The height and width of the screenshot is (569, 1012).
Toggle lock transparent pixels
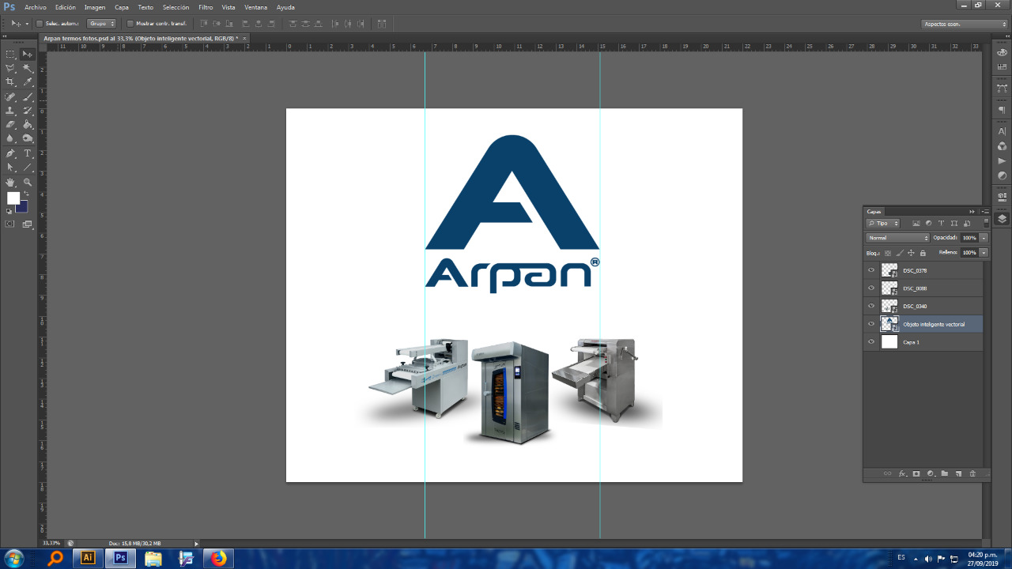click(888, 253)
